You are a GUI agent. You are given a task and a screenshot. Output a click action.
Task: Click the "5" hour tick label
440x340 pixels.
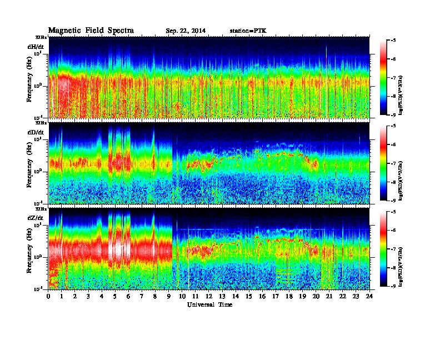coord(115,296)
